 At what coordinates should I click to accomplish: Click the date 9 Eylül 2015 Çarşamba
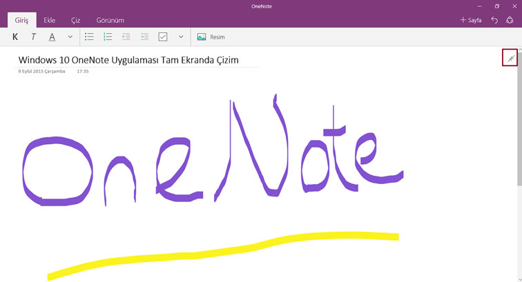point(41,71)
